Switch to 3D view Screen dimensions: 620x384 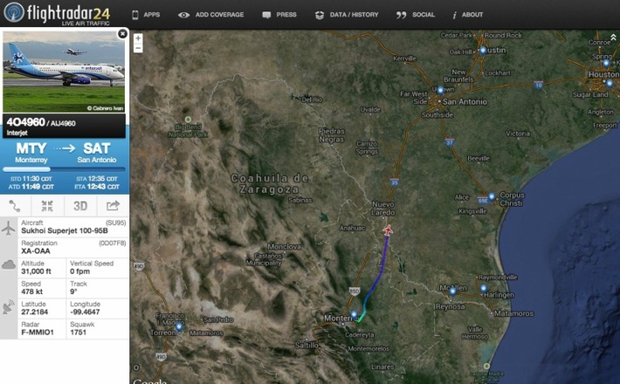point(80,206)
